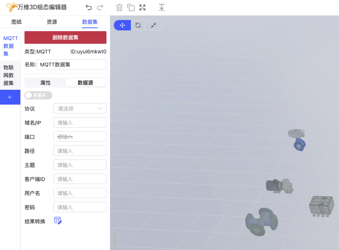Viewport: 339px width, 250px height.
Task: Click the fullscreen expand icon
Action: pos(142,7)
